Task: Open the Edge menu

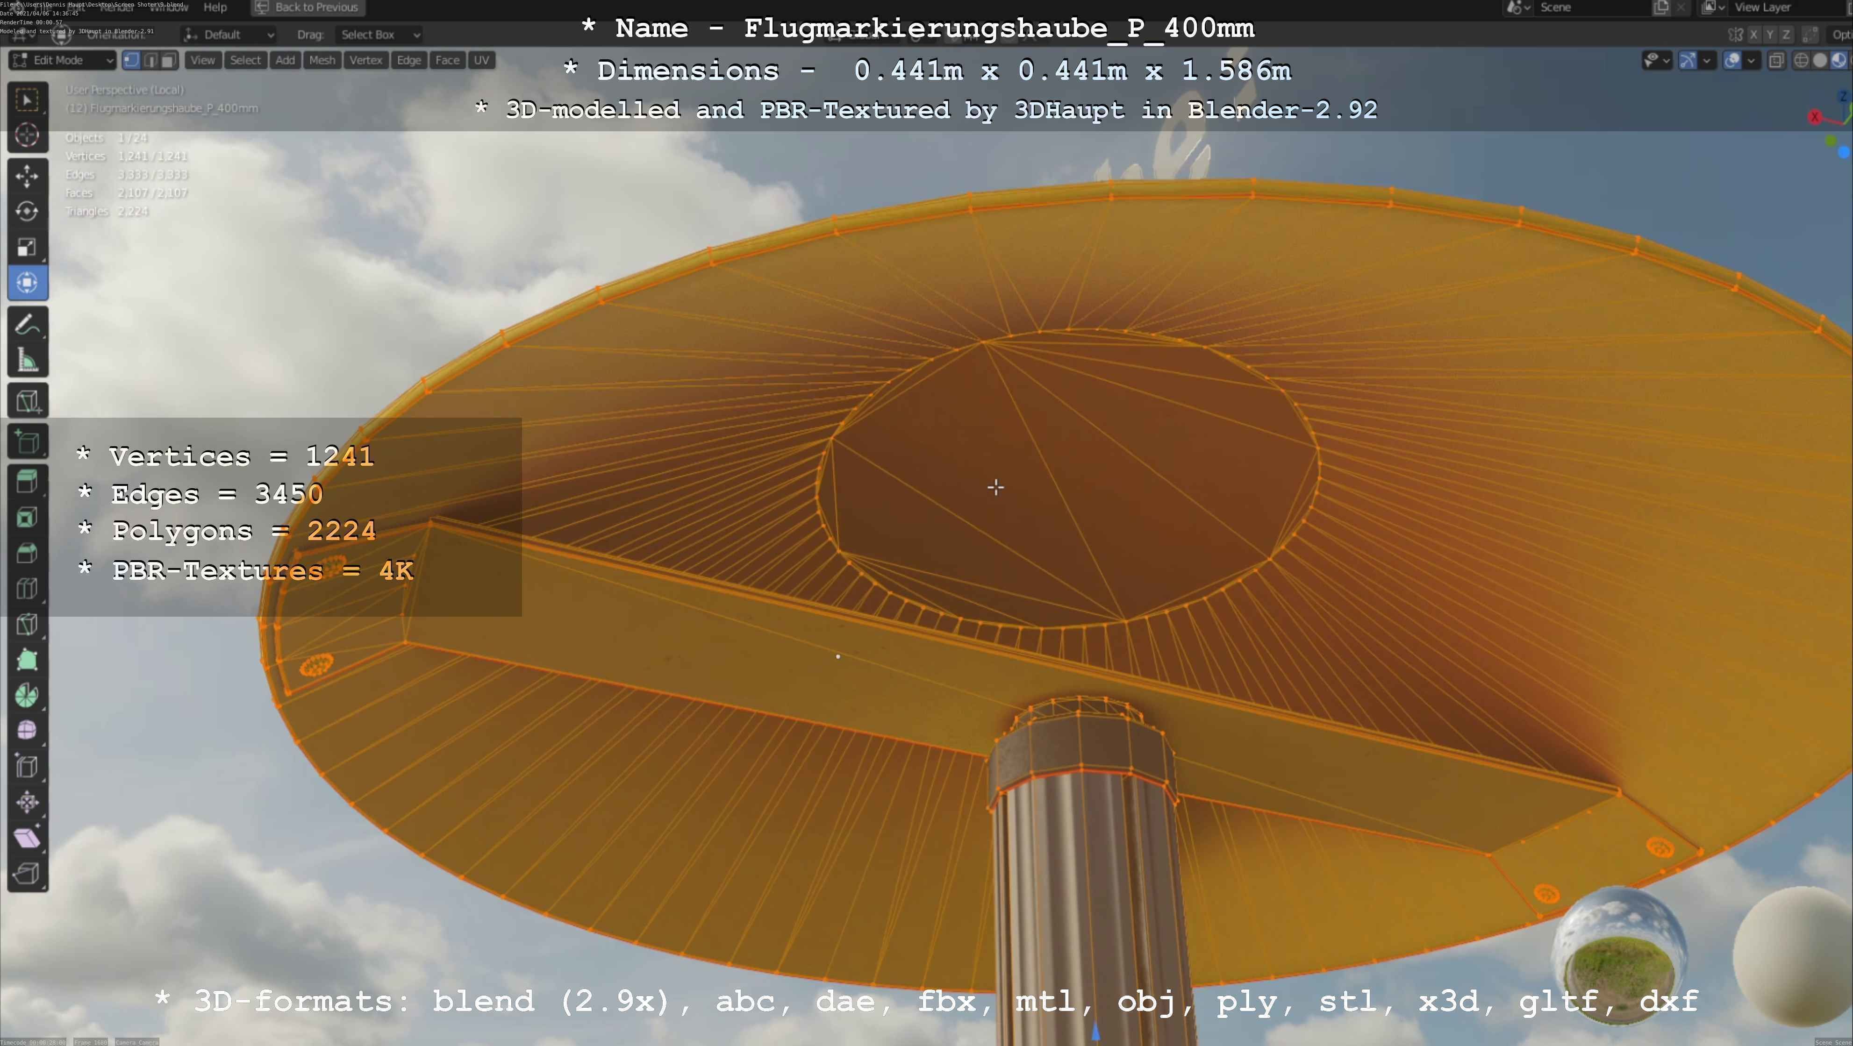Action: pyautogui.click(x=408, y=60)
